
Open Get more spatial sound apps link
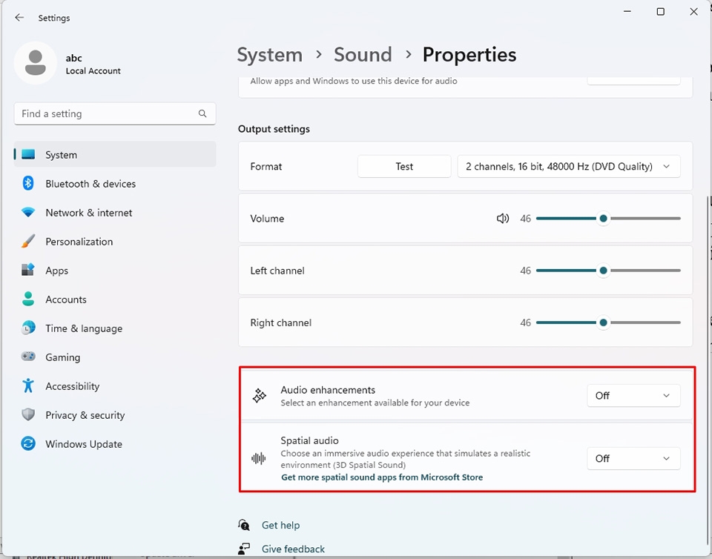[x=382, y=477]
